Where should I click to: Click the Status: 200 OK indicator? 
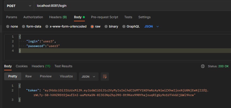pos(218,66)
